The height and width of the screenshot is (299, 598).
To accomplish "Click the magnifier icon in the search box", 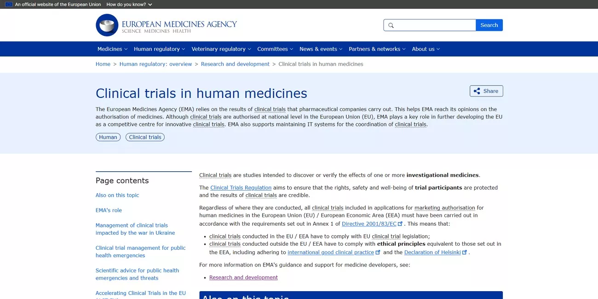I will click(391, 25).
